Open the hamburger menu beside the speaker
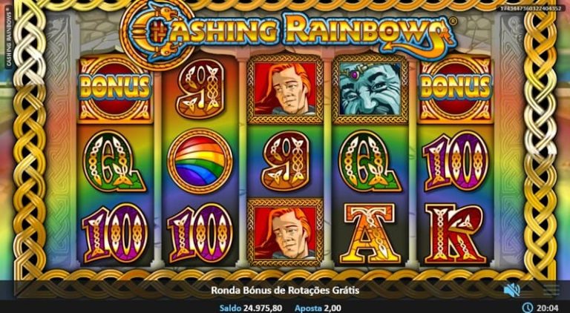The image size is (570, 313). 551,290
